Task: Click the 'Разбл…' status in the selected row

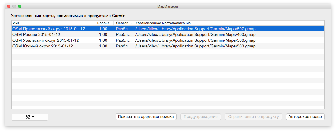Action: point(124,29)
